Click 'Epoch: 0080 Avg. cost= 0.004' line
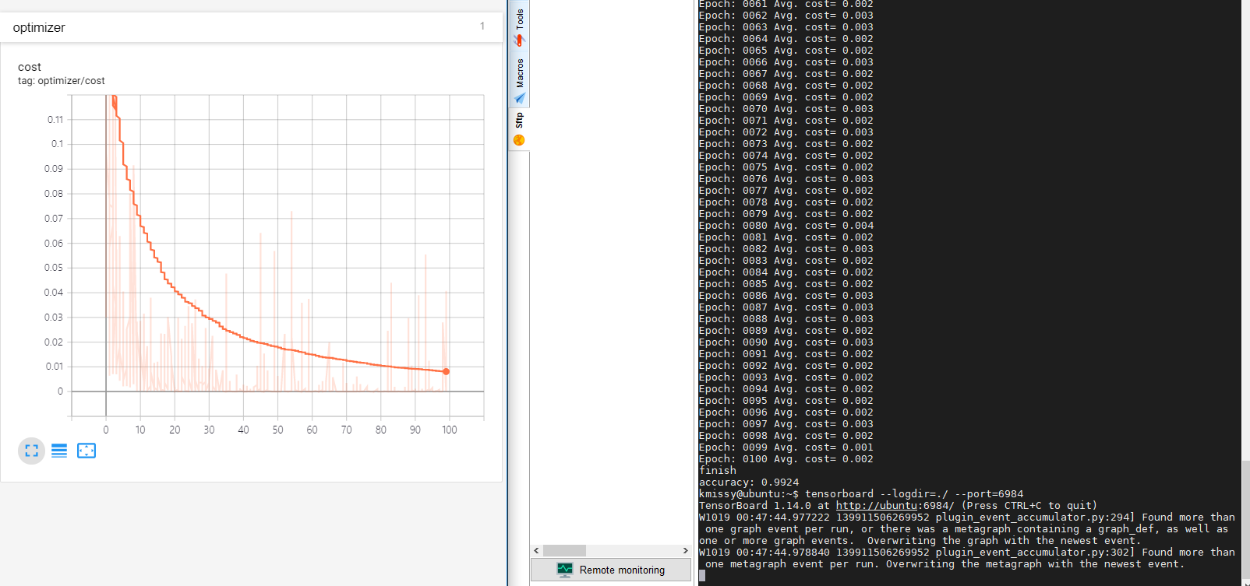Screen dimensions: 1250x586 [786, 225]
